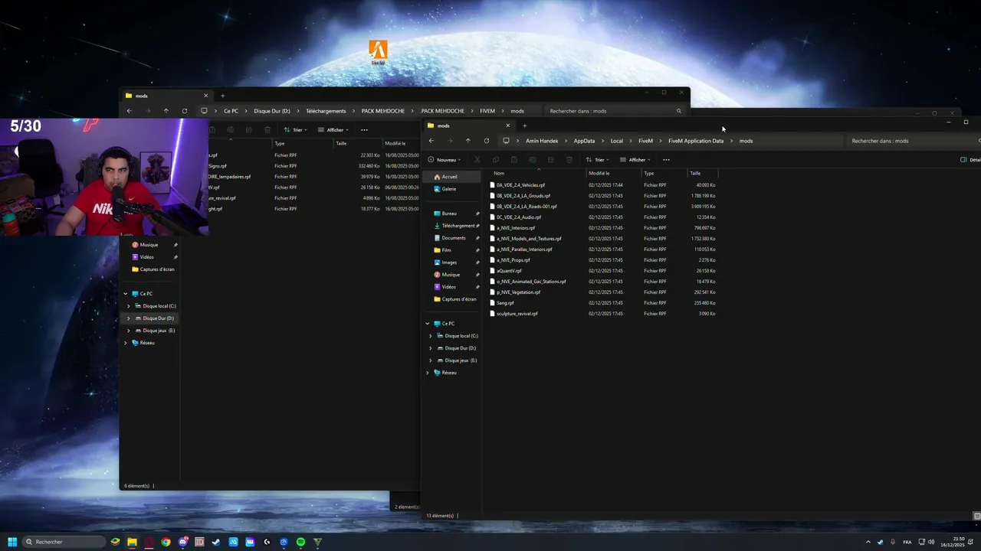Click the paste icon in front window
Viewport: 981px width, 551px height.
(514, 160)
